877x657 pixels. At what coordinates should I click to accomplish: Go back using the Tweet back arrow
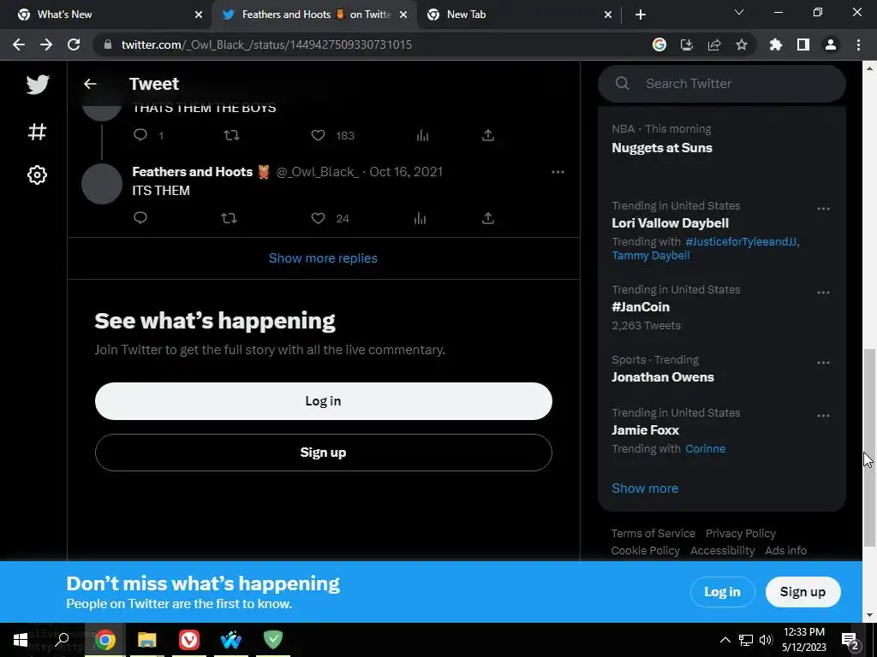click(x=90, y=84)
